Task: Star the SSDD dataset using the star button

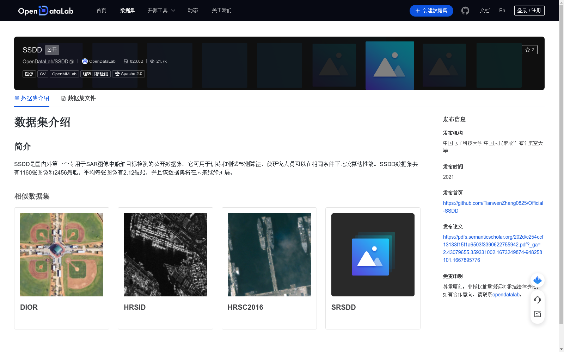Action: click(x=529, y=49)
